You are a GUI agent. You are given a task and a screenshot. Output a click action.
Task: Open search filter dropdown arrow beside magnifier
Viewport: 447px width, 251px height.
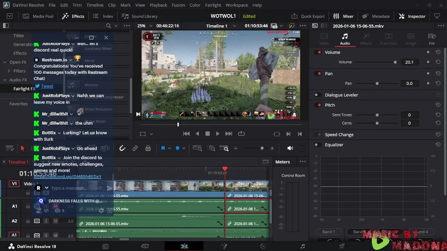[x=116, y=26]
